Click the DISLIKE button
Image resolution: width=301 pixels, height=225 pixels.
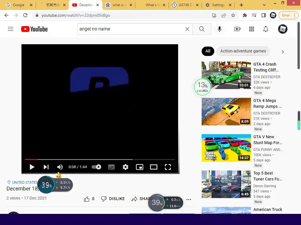[x=113, y=199]
